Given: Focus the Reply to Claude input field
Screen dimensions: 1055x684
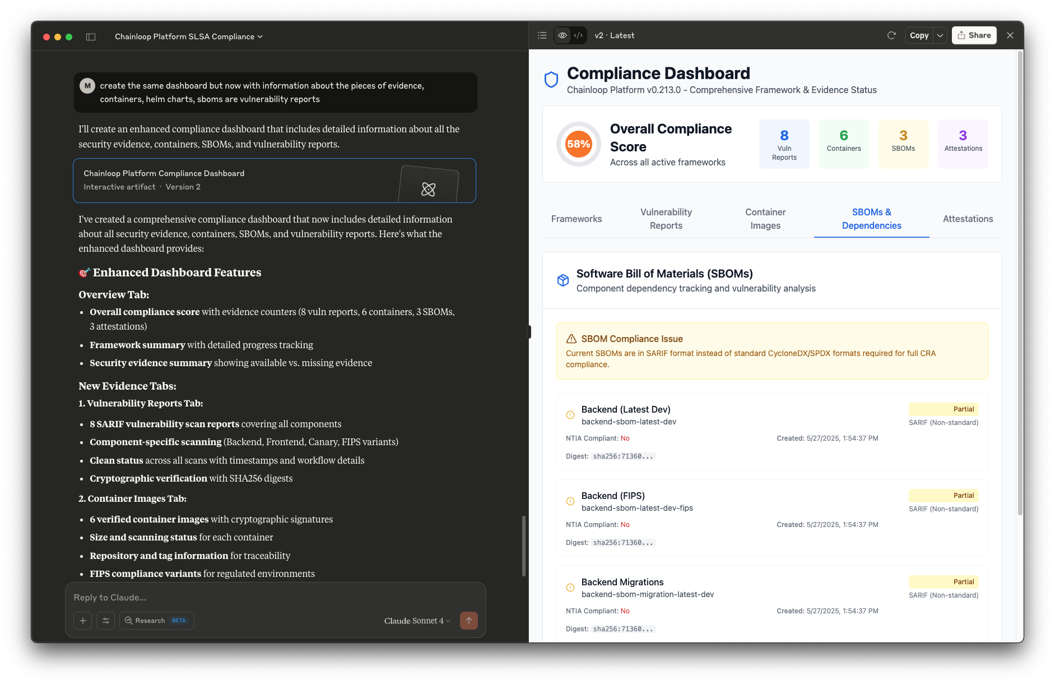Looking at the screenshot, I should coord(275,598).
